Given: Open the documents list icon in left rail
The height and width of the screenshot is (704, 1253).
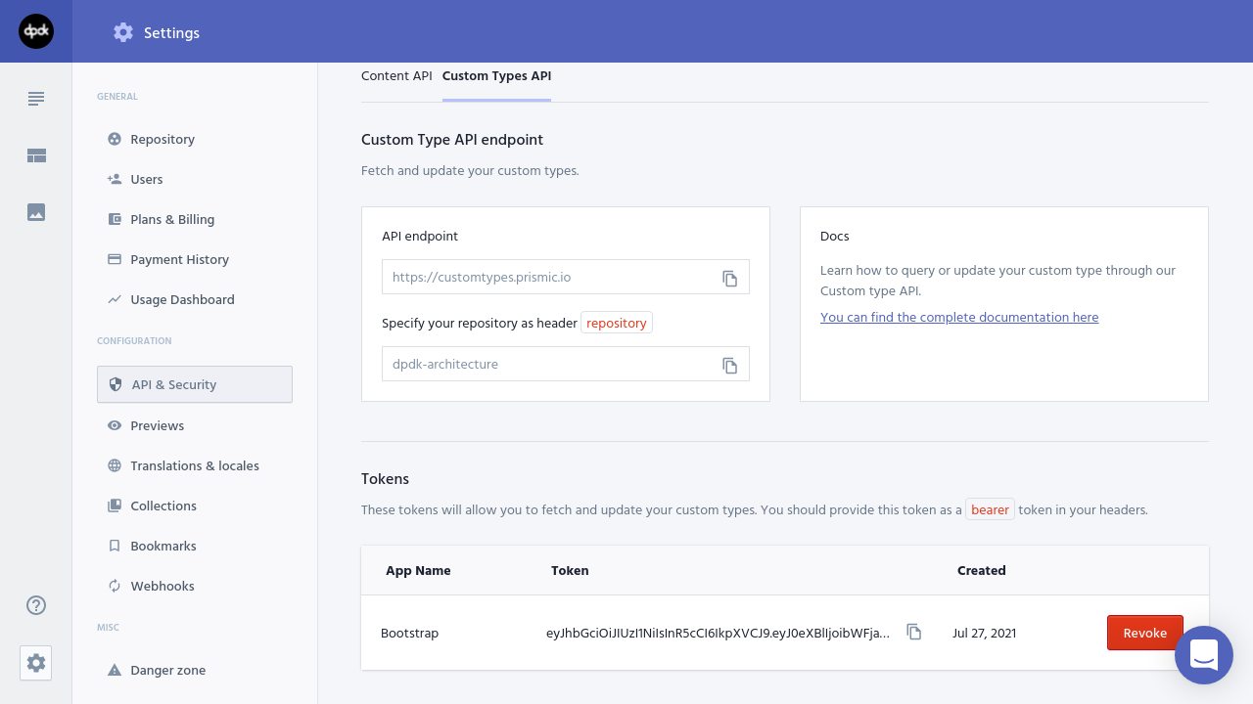Looking at the screenshot, I should point(36,99).
